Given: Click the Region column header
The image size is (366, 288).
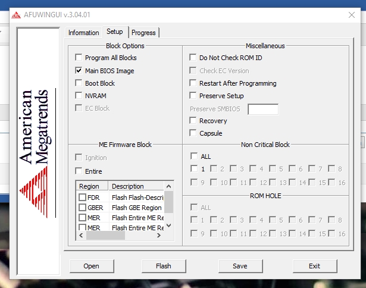Looking at the screenshot, I should (x=92, y=186).
